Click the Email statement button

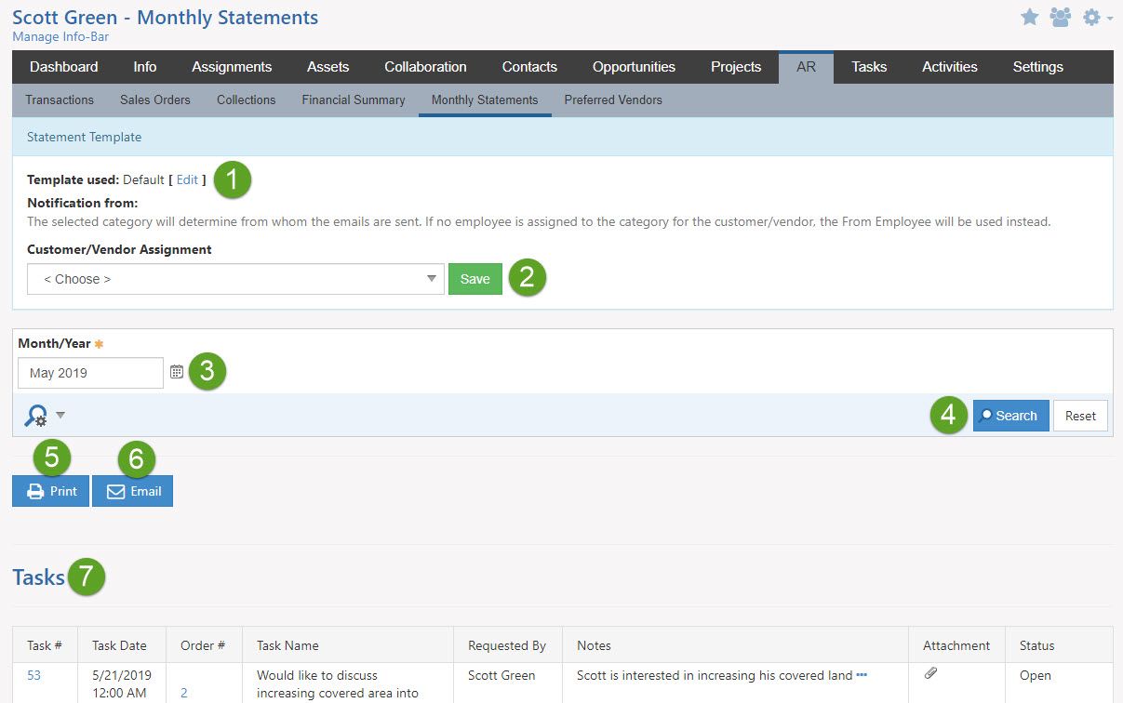coord(132,490)
